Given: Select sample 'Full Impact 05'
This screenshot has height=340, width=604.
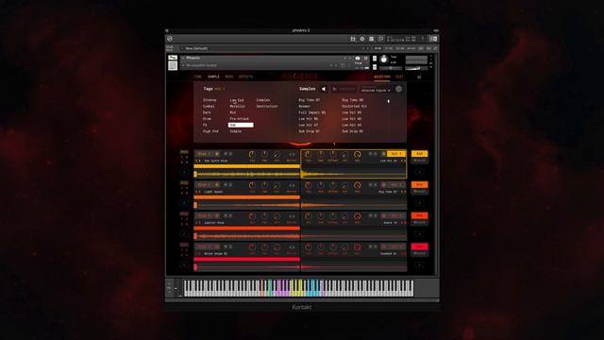Looking at the screenshot, I should [312, 112].
